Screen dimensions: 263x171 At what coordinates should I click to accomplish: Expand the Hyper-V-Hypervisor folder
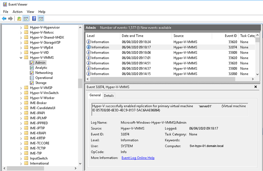[x=21, y=28]
